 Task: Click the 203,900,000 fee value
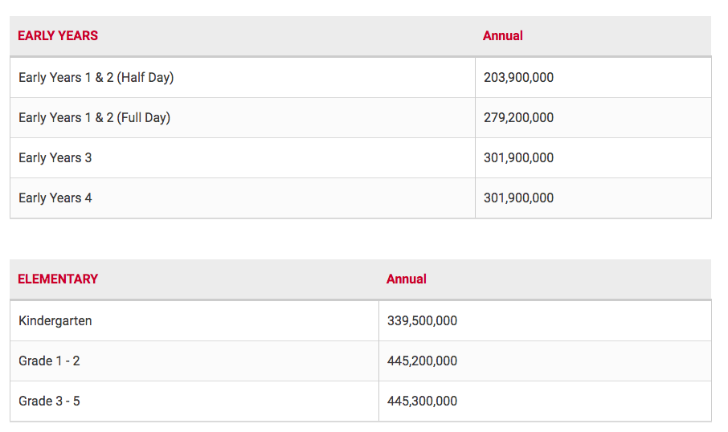click(518, 78)
